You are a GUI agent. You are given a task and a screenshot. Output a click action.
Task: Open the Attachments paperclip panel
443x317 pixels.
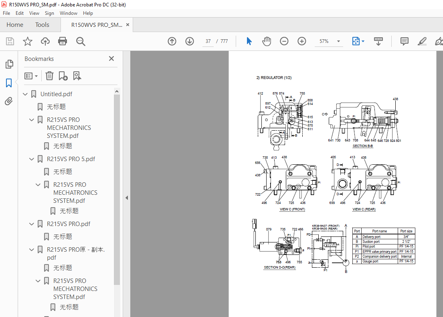[9, 101]
